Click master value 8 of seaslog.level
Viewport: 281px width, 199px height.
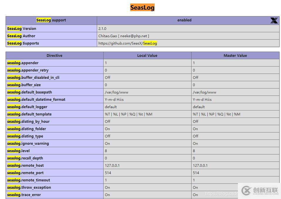click(x=194, y=151)
